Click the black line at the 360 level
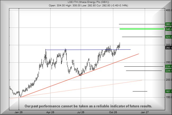This screenshot has width=172, height=115. point(142,24)
